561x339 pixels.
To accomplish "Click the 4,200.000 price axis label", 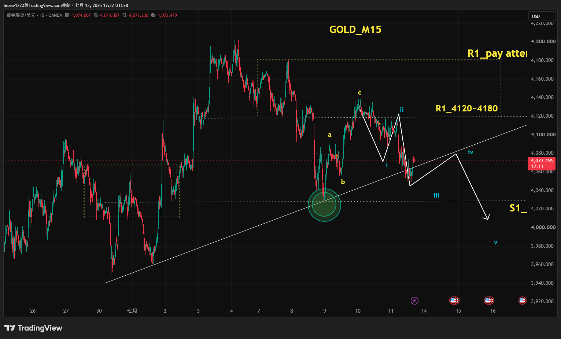I will 543,42.
